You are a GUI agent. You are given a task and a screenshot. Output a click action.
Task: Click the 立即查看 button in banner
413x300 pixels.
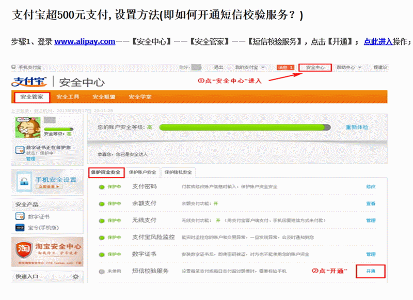49,186
